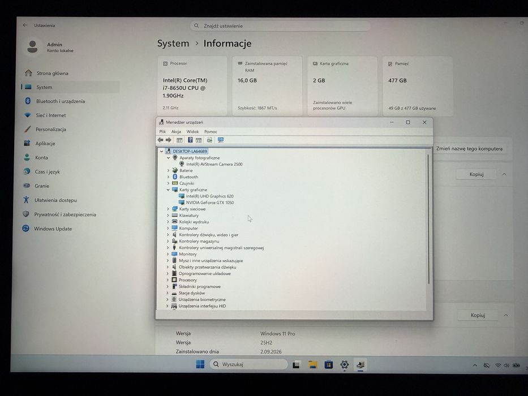Click the Device Manager vertical scrollbar
Image resolution: width=528 pixels, height=396 pixels.
click(x=428, y=219)
